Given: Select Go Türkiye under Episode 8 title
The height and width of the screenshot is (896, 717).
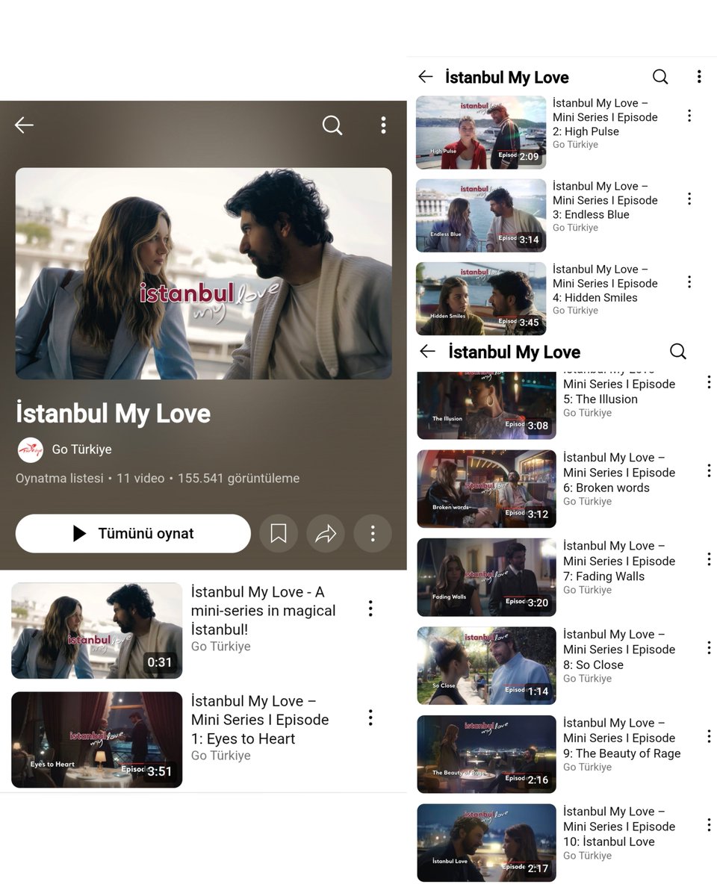Looking at the screenshot, I should point(587,679).
